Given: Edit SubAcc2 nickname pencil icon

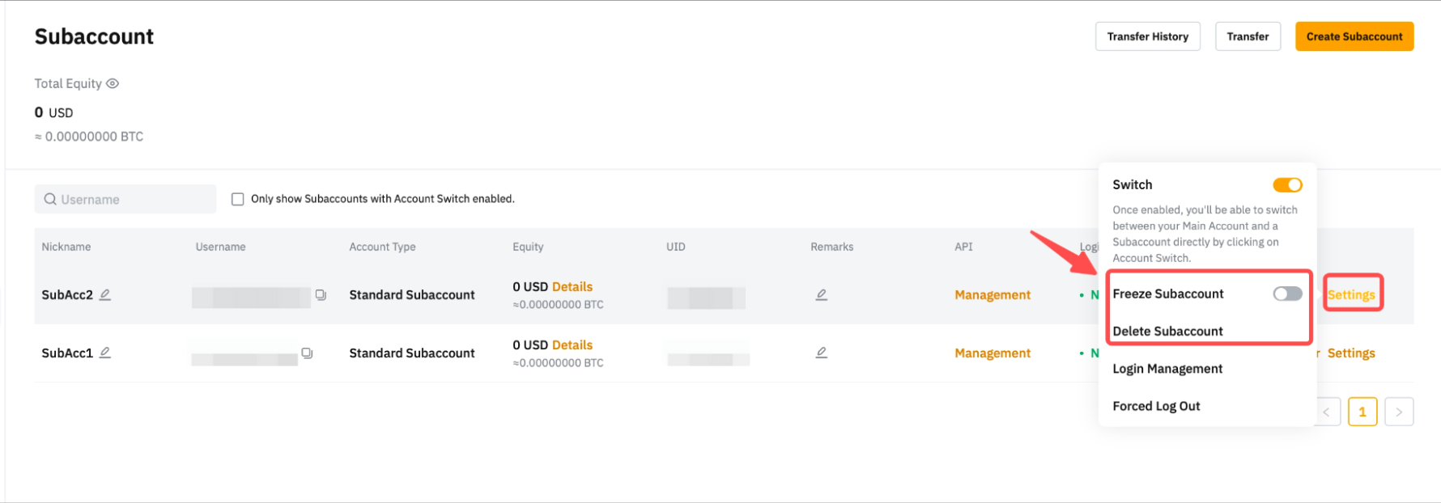Looking at the screenshot, I should click(105, 294).
